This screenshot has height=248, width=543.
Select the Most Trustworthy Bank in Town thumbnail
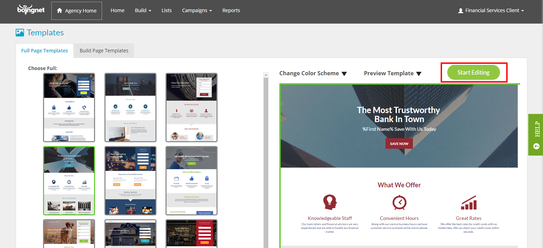pos(69,181)
